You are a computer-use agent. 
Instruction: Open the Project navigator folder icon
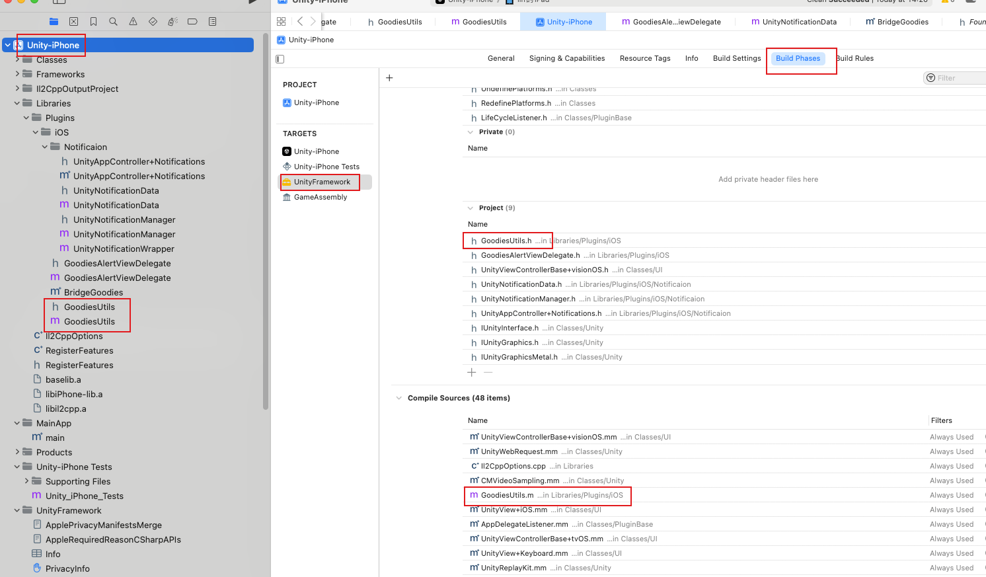54,22
